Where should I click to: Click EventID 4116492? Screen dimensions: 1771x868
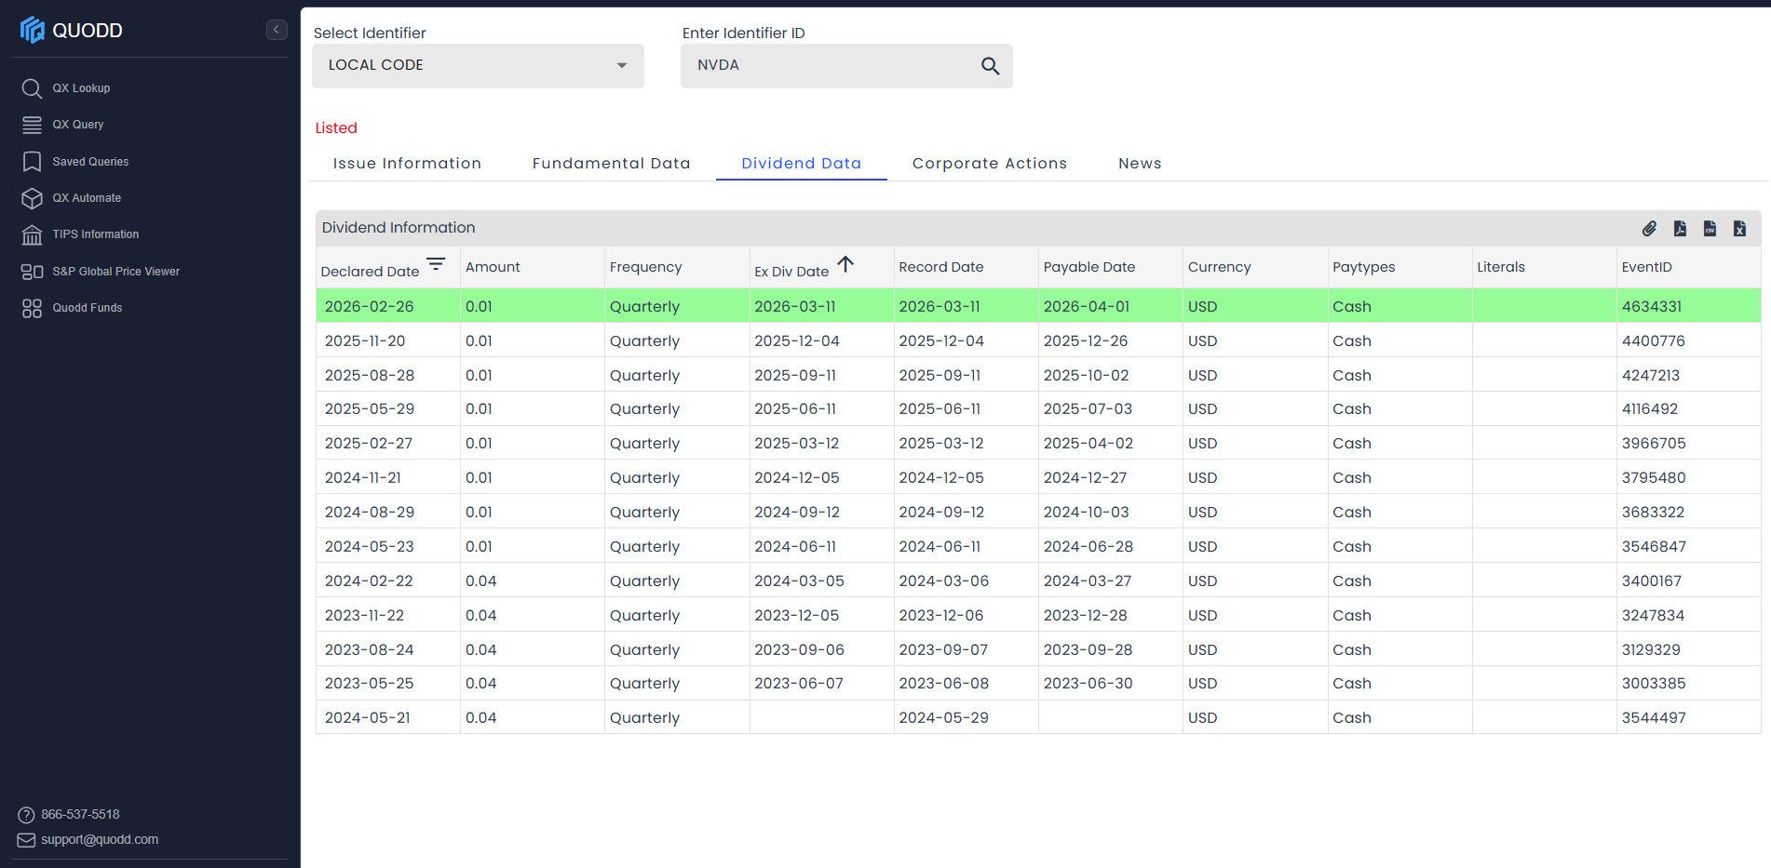(1649, 409)
